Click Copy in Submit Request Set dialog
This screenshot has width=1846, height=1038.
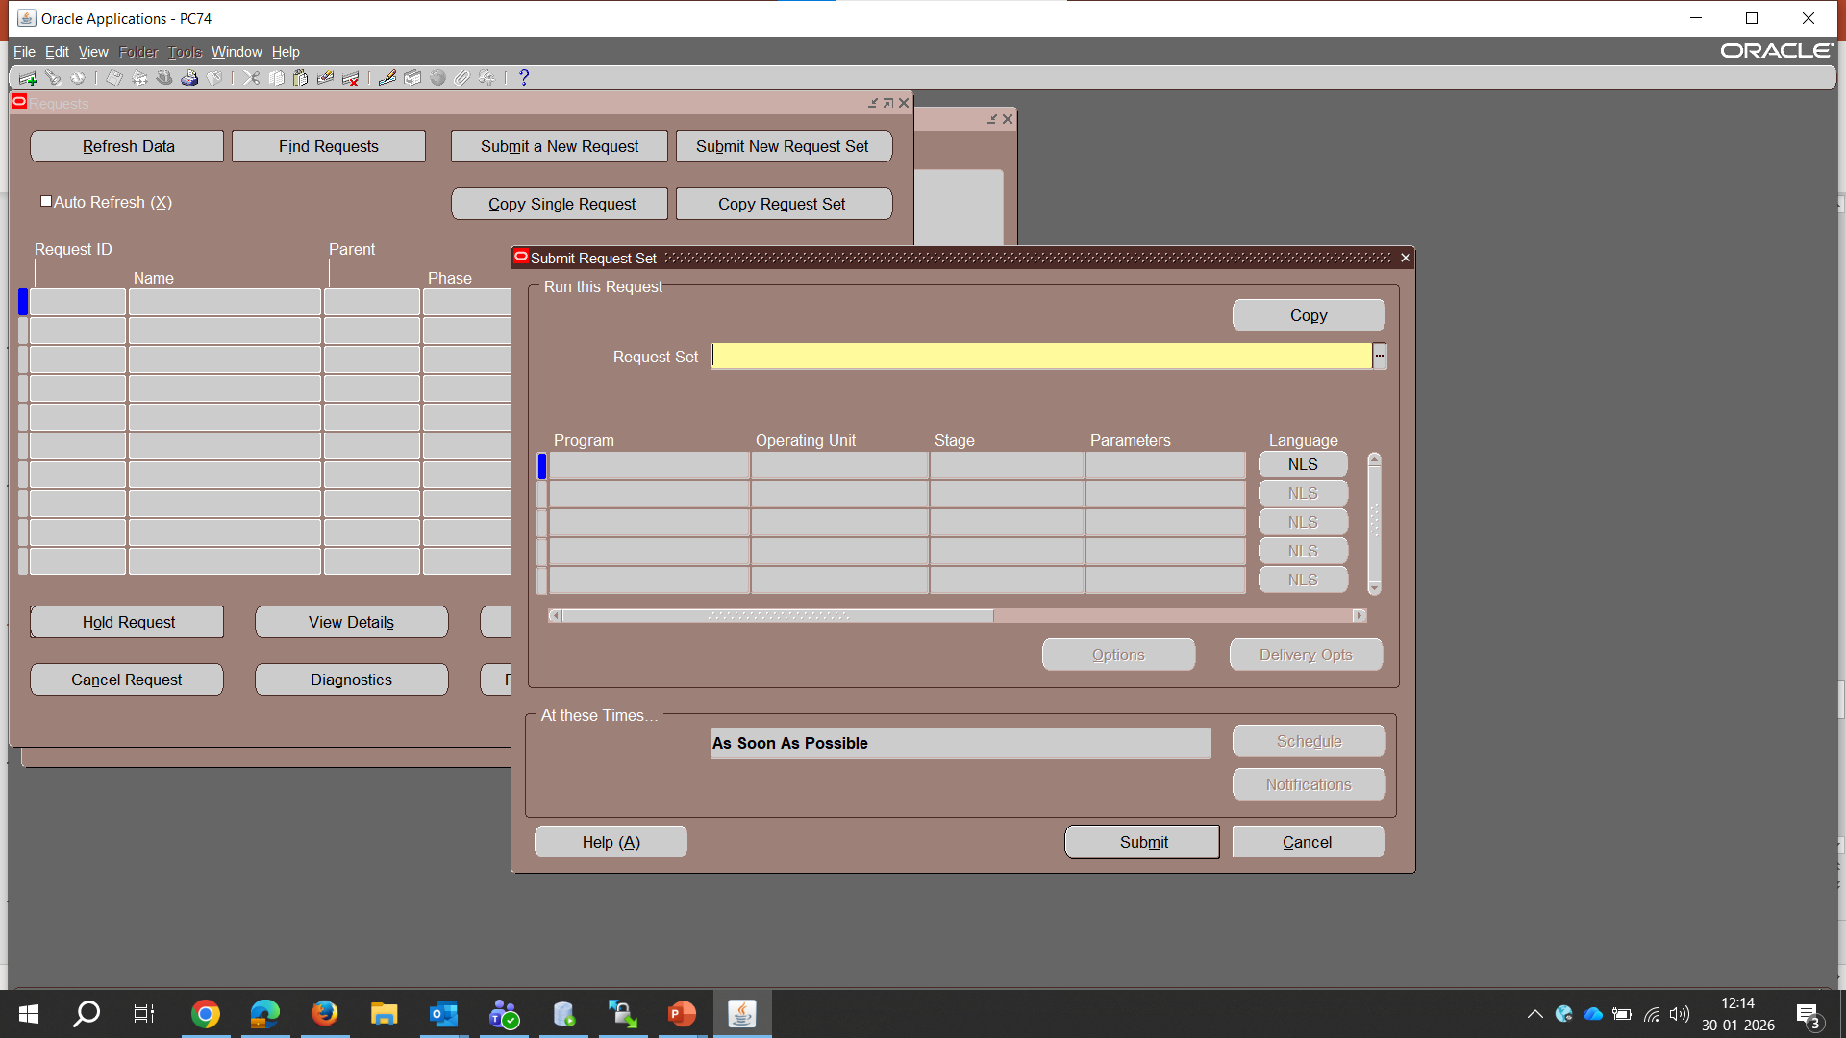click(x=1309, y=315)
